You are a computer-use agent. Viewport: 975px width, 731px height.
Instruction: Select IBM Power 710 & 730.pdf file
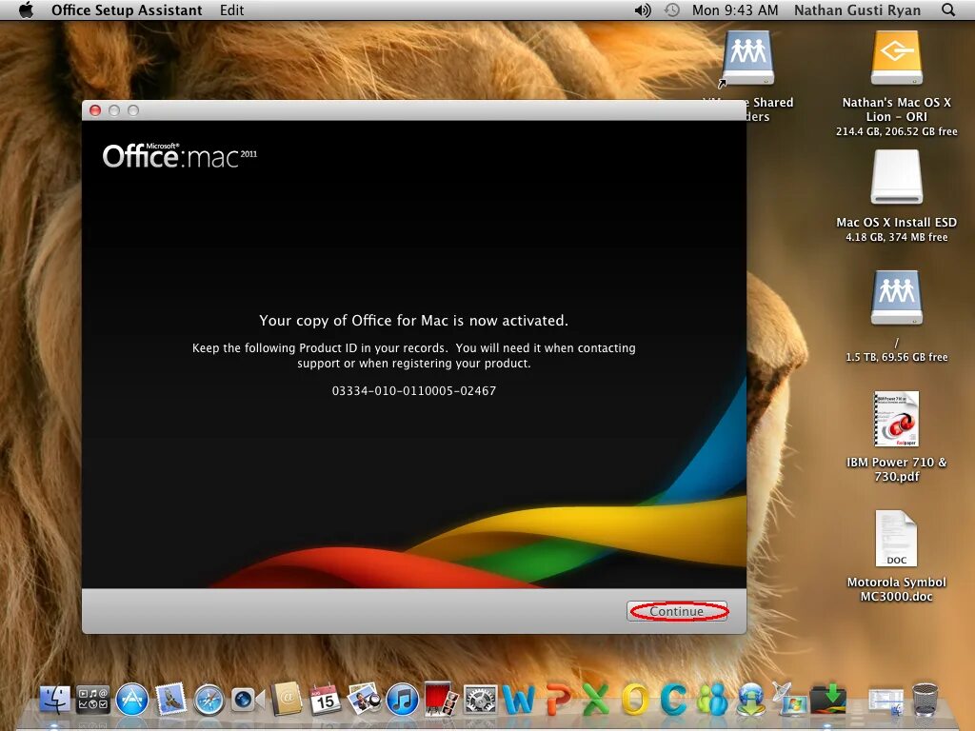point(897,419)
